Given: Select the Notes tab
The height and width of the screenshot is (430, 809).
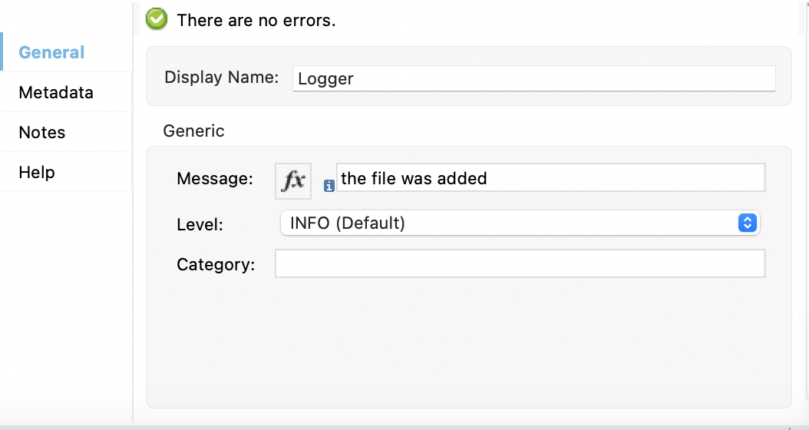Looking at the screenshot, I should tap(42, 132).
